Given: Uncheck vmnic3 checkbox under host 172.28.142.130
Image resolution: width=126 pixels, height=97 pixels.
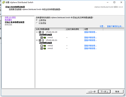Looking at the screenshot, I should [x=42, y=38].
